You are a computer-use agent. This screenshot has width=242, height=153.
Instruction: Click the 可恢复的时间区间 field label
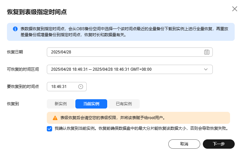23,69
